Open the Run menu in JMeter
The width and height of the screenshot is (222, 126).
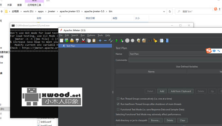[x=83, y=35]
